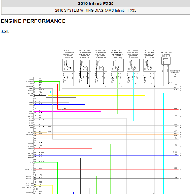Click pin 22 LT GRN wire label

click(42, 127)
